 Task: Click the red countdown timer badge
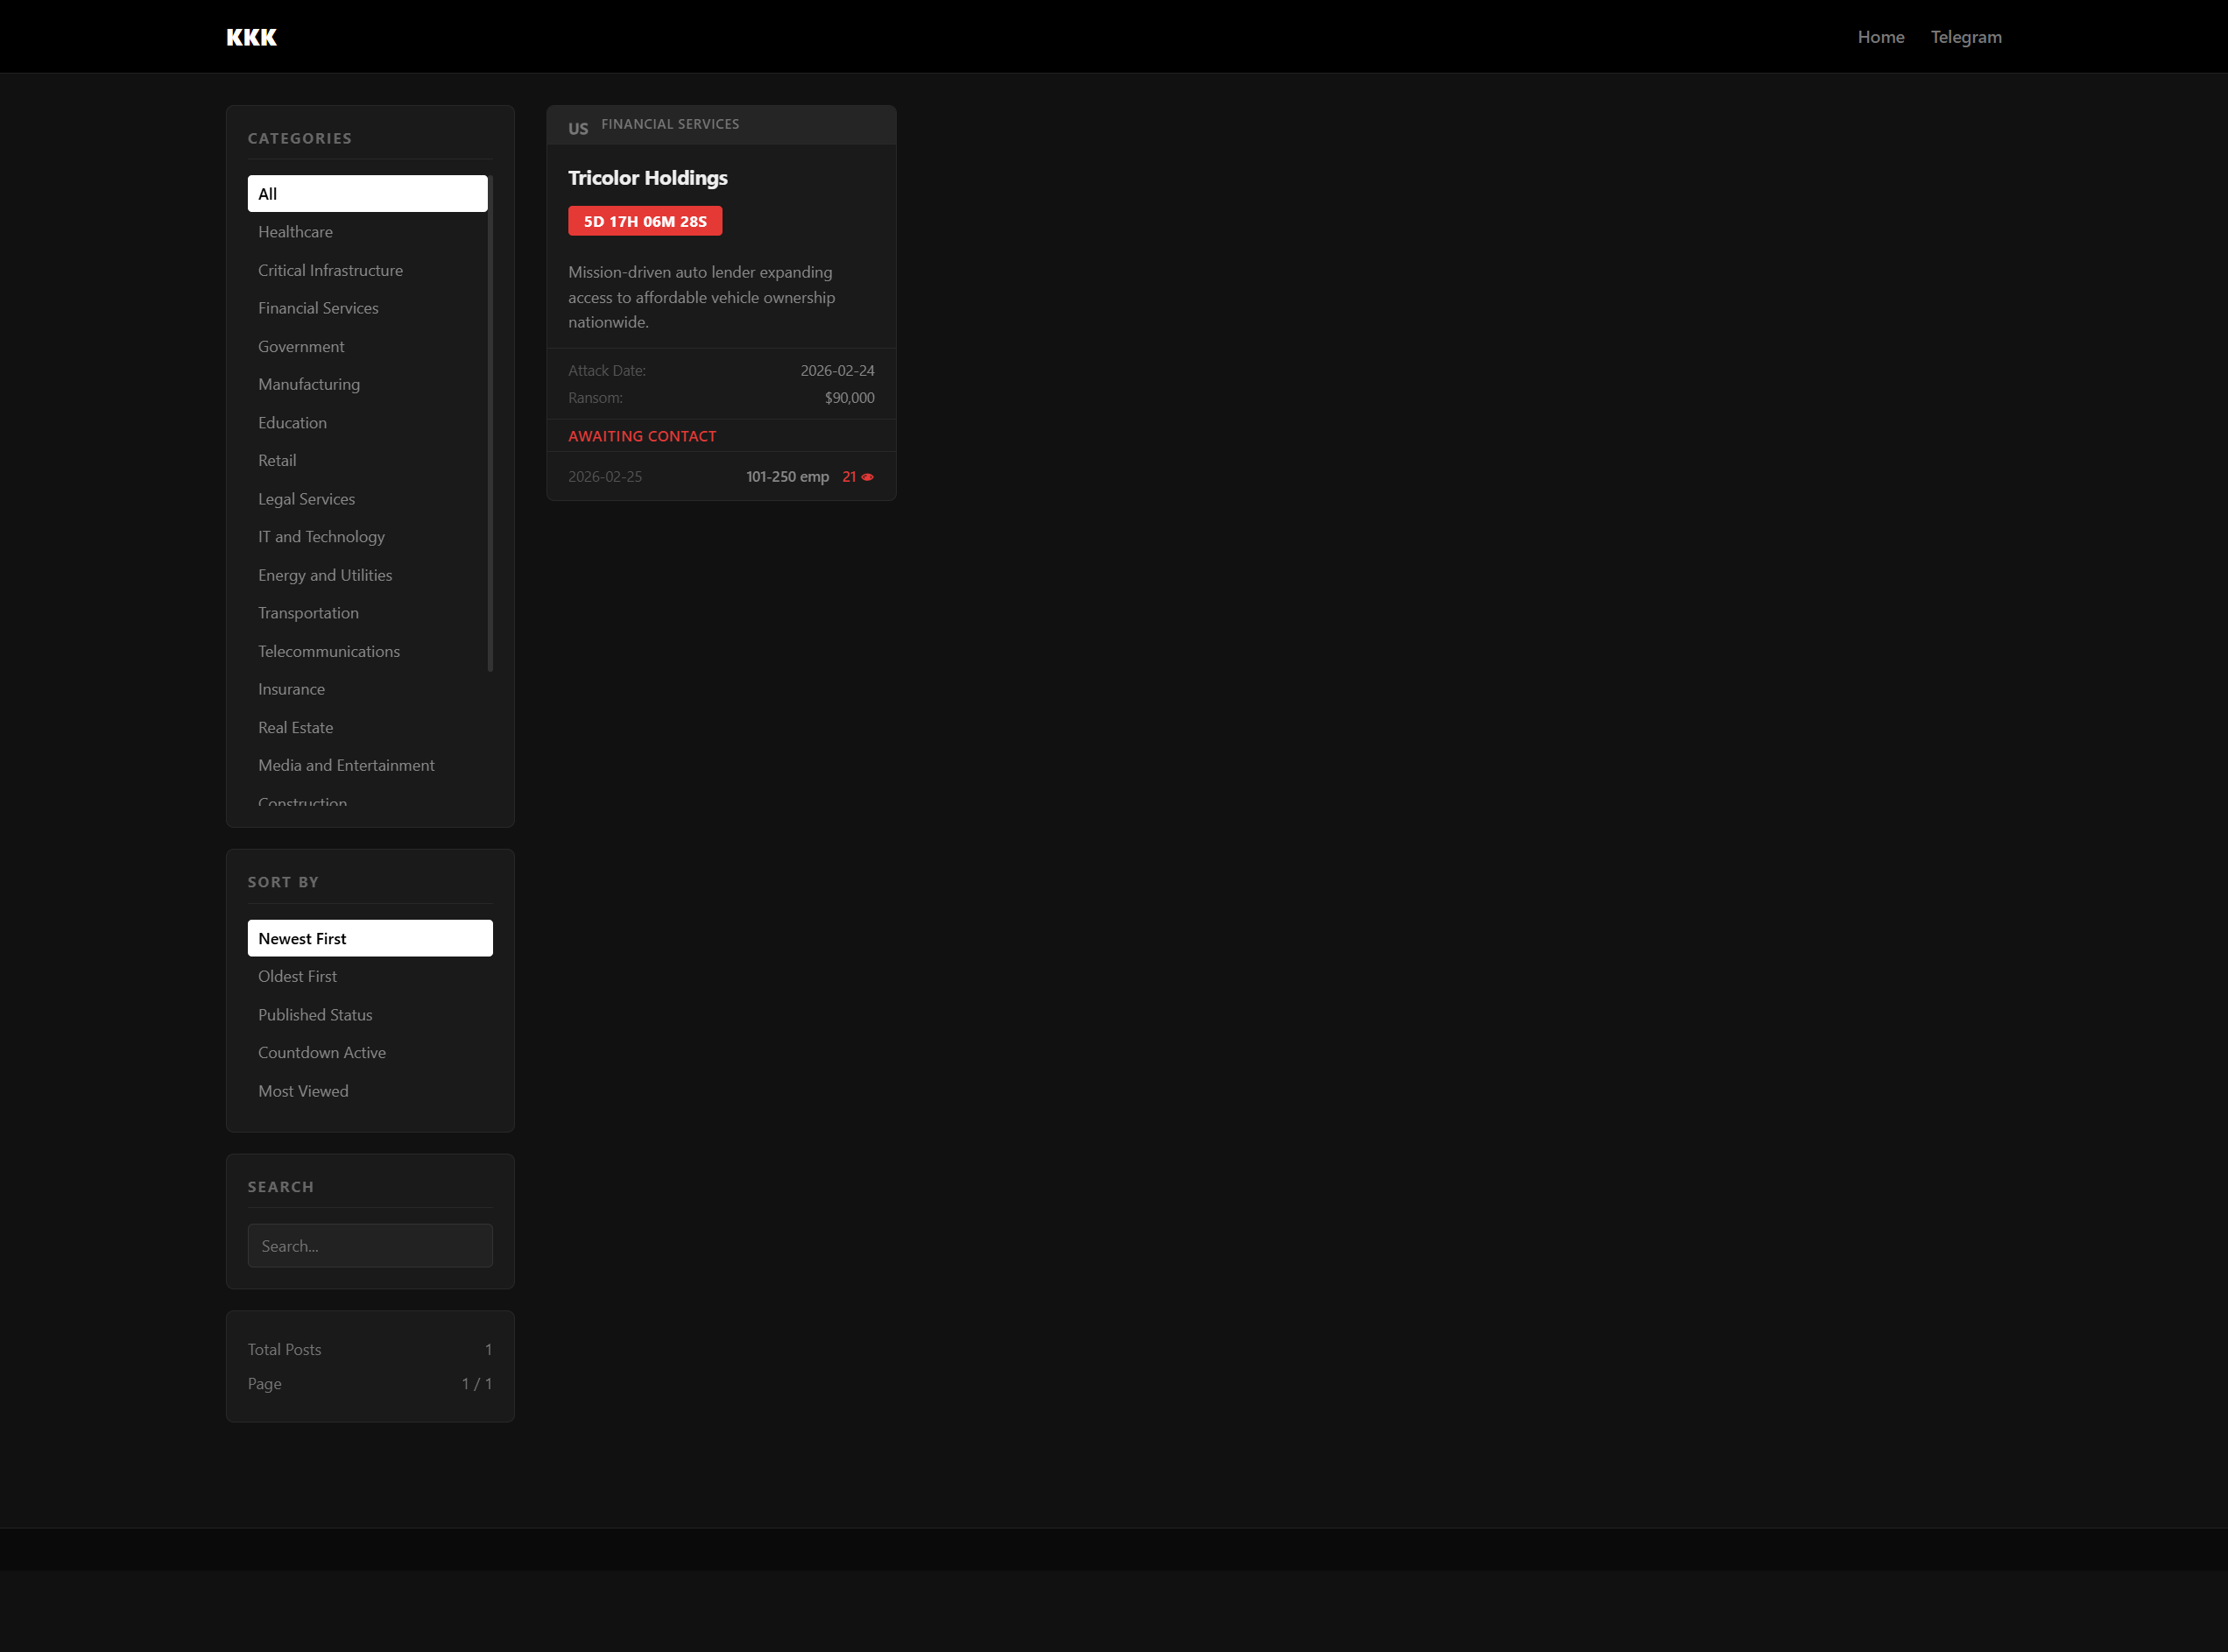[645, 221]
